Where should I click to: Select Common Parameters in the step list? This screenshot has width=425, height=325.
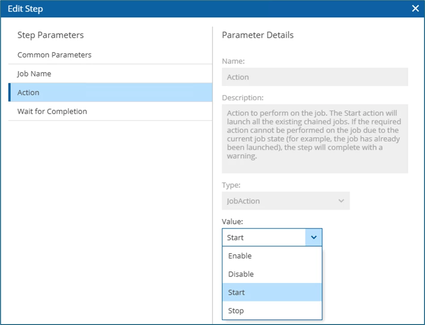tap(54, 55)
